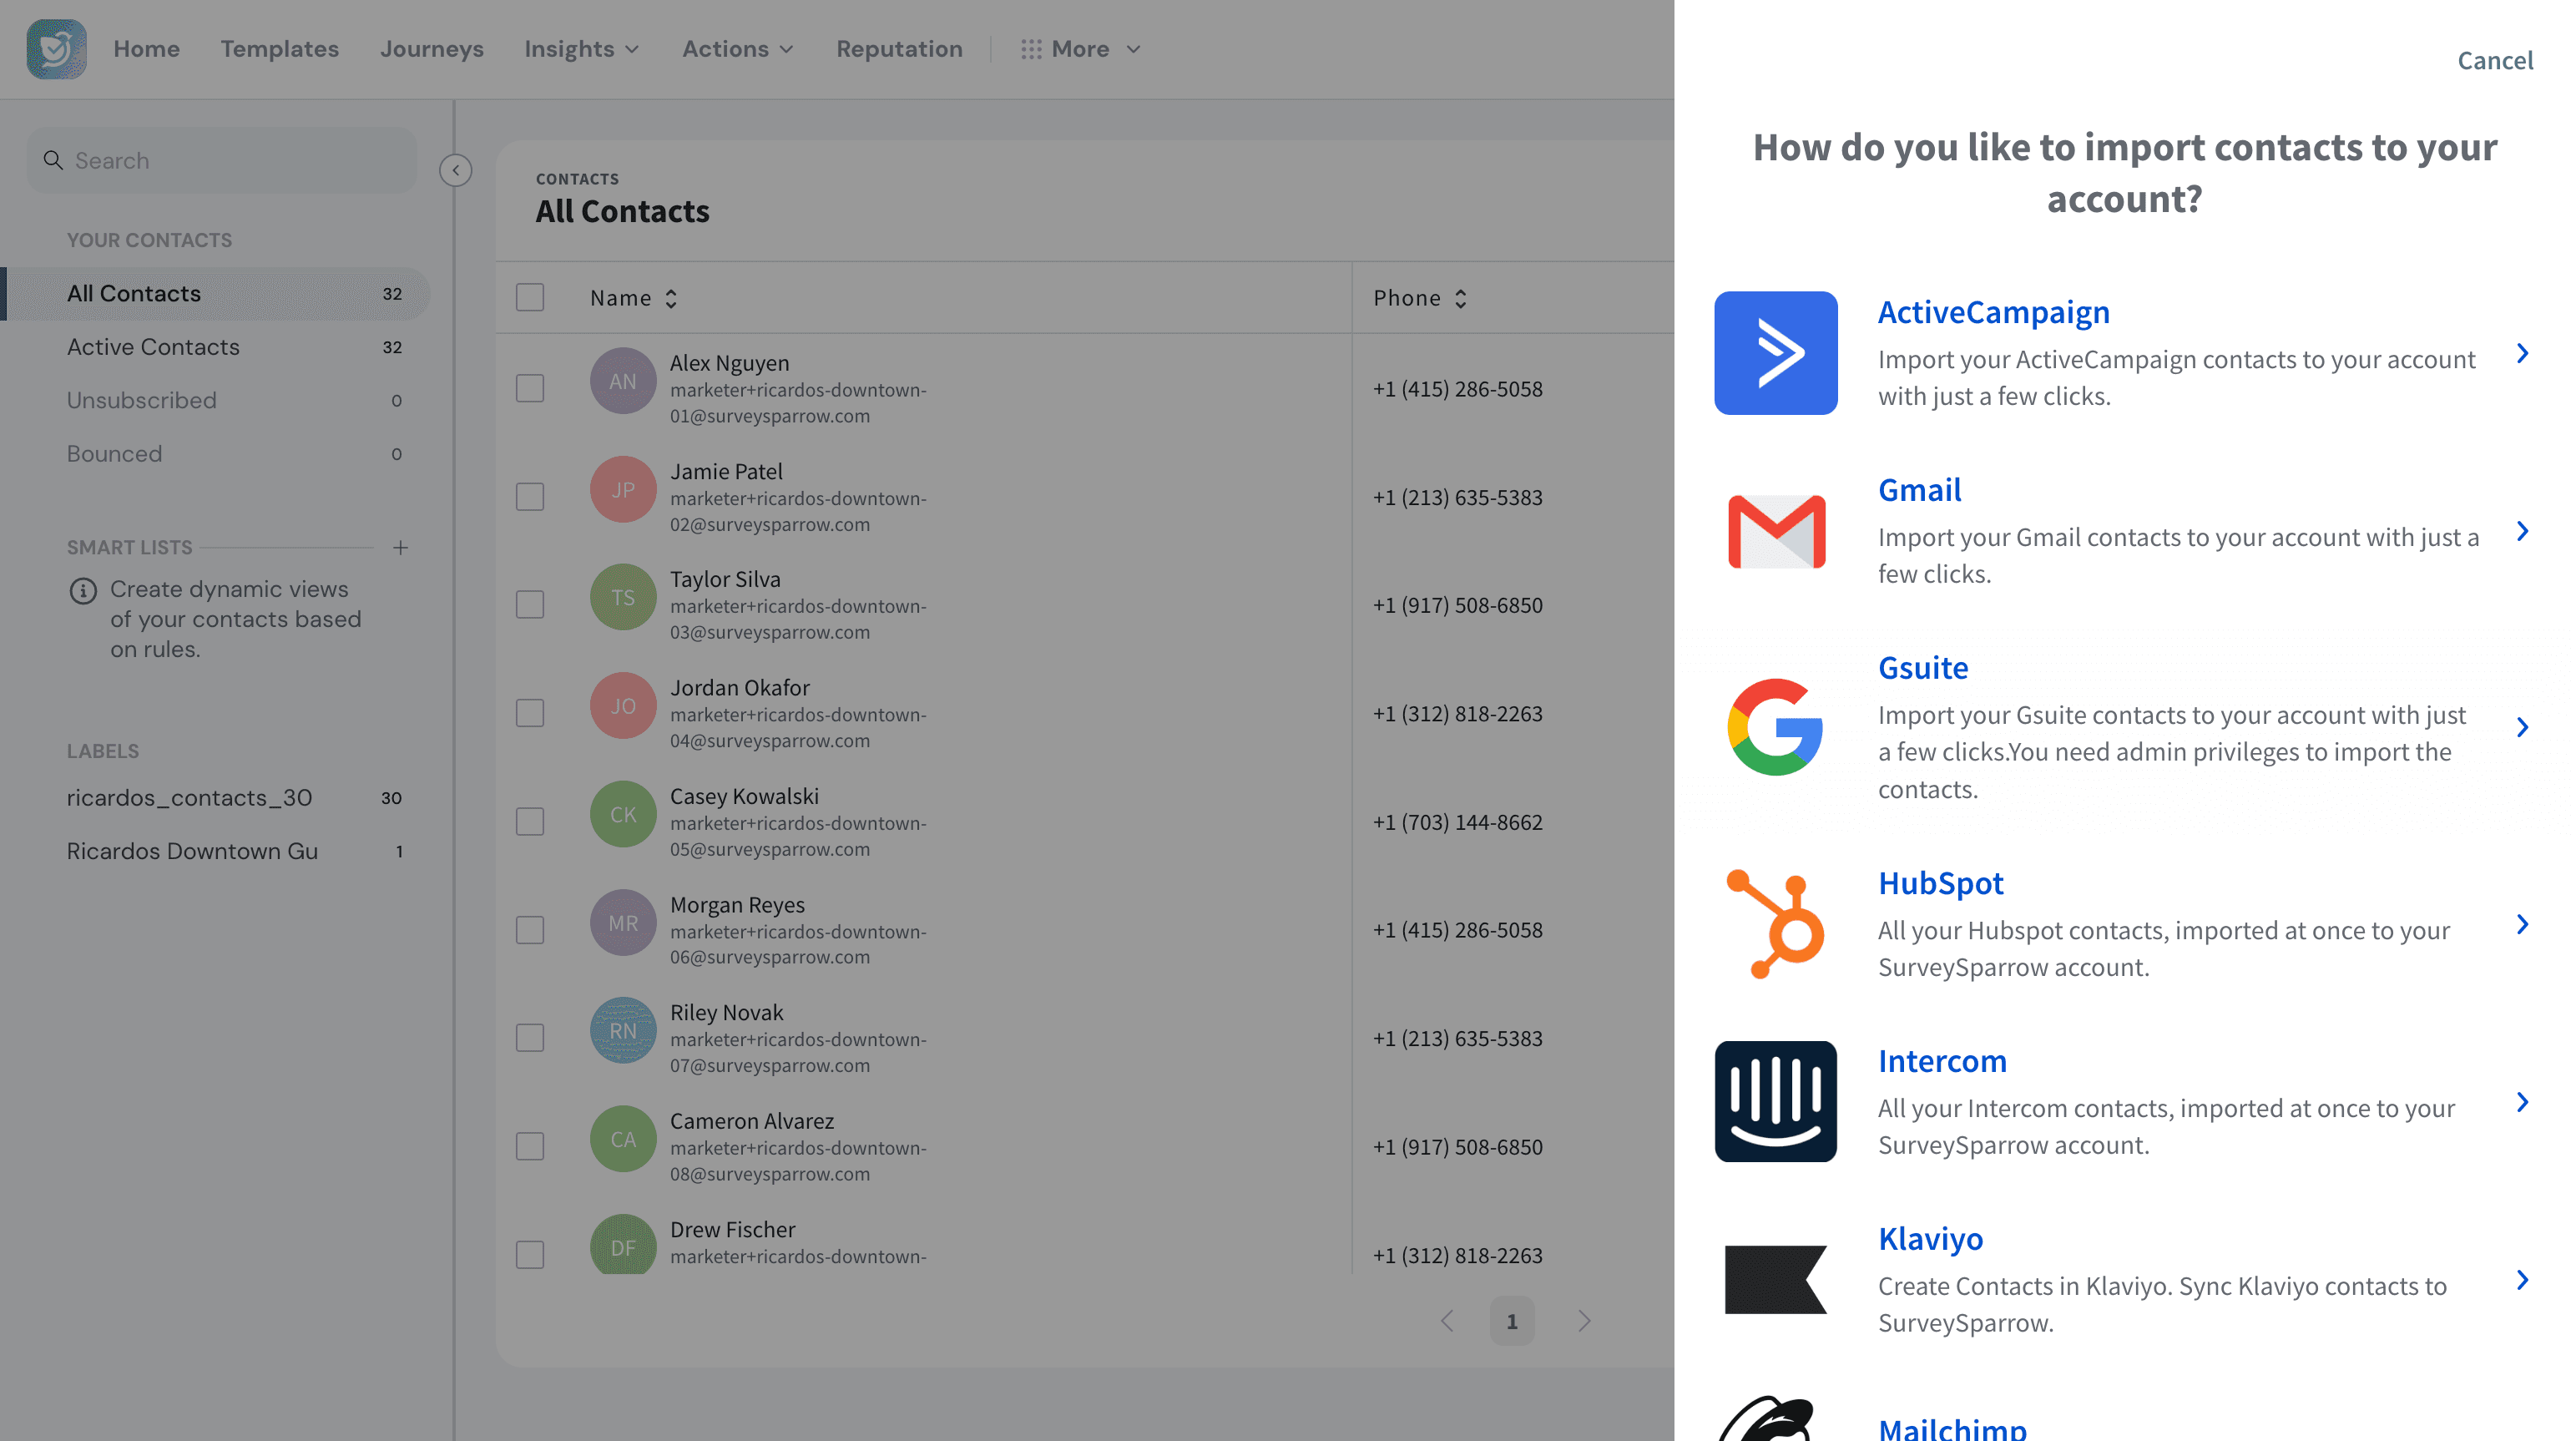The width and height of the screenshot is (2576, 1441).
Task: Open the Insights dropdown menu
Action: [581, 48]
